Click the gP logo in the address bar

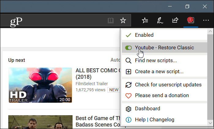[x=16, y=22]
